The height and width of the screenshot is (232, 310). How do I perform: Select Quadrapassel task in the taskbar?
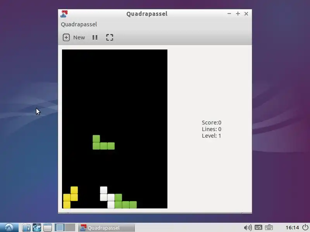pyautogui.click(x=107, y=228)
